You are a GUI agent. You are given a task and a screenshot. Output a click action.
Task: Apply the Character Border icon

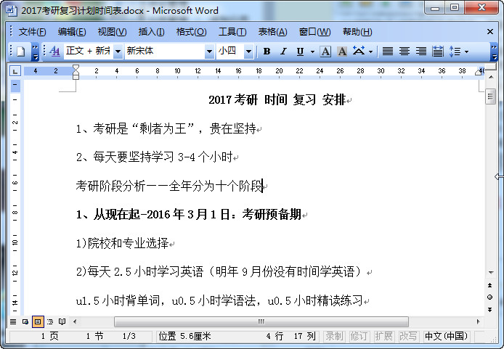point(325,52)
